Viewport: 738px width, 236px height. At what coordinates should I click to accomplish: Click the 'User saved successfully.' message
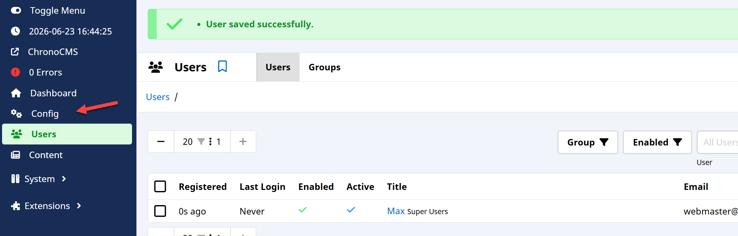click(260, 24)
